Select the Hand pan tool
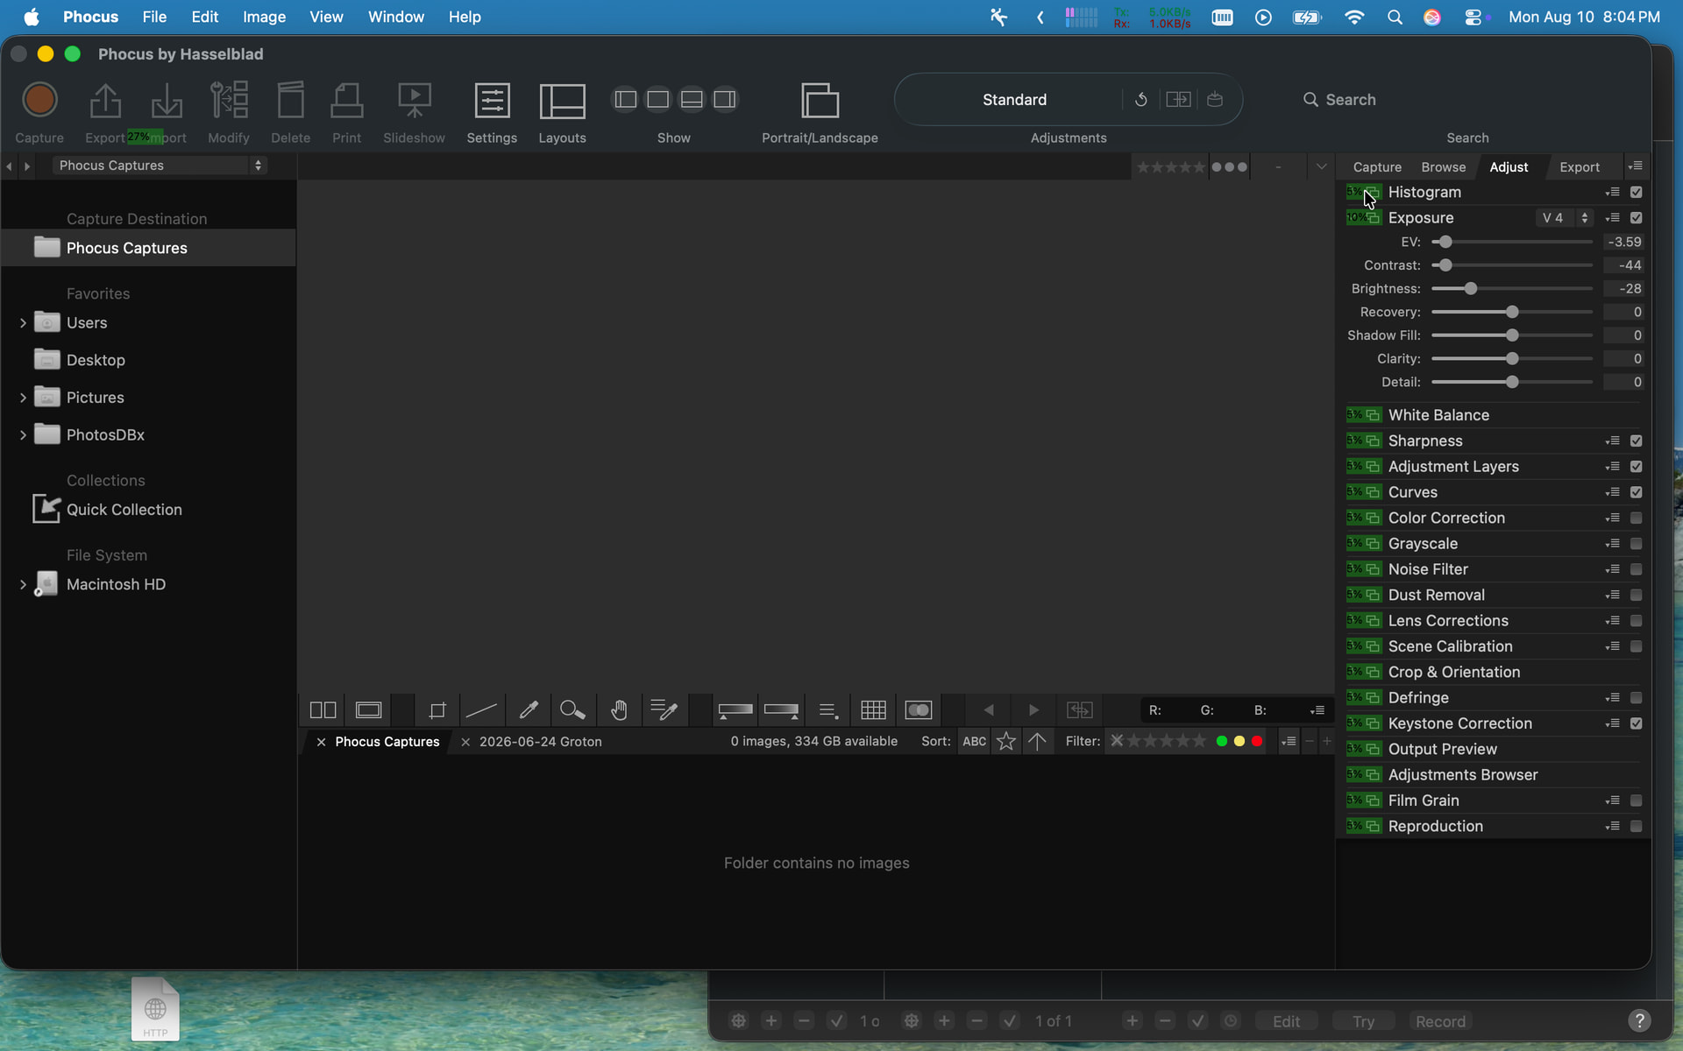The height and width of the screenshot is (1051, 1683). click(619, 710)
